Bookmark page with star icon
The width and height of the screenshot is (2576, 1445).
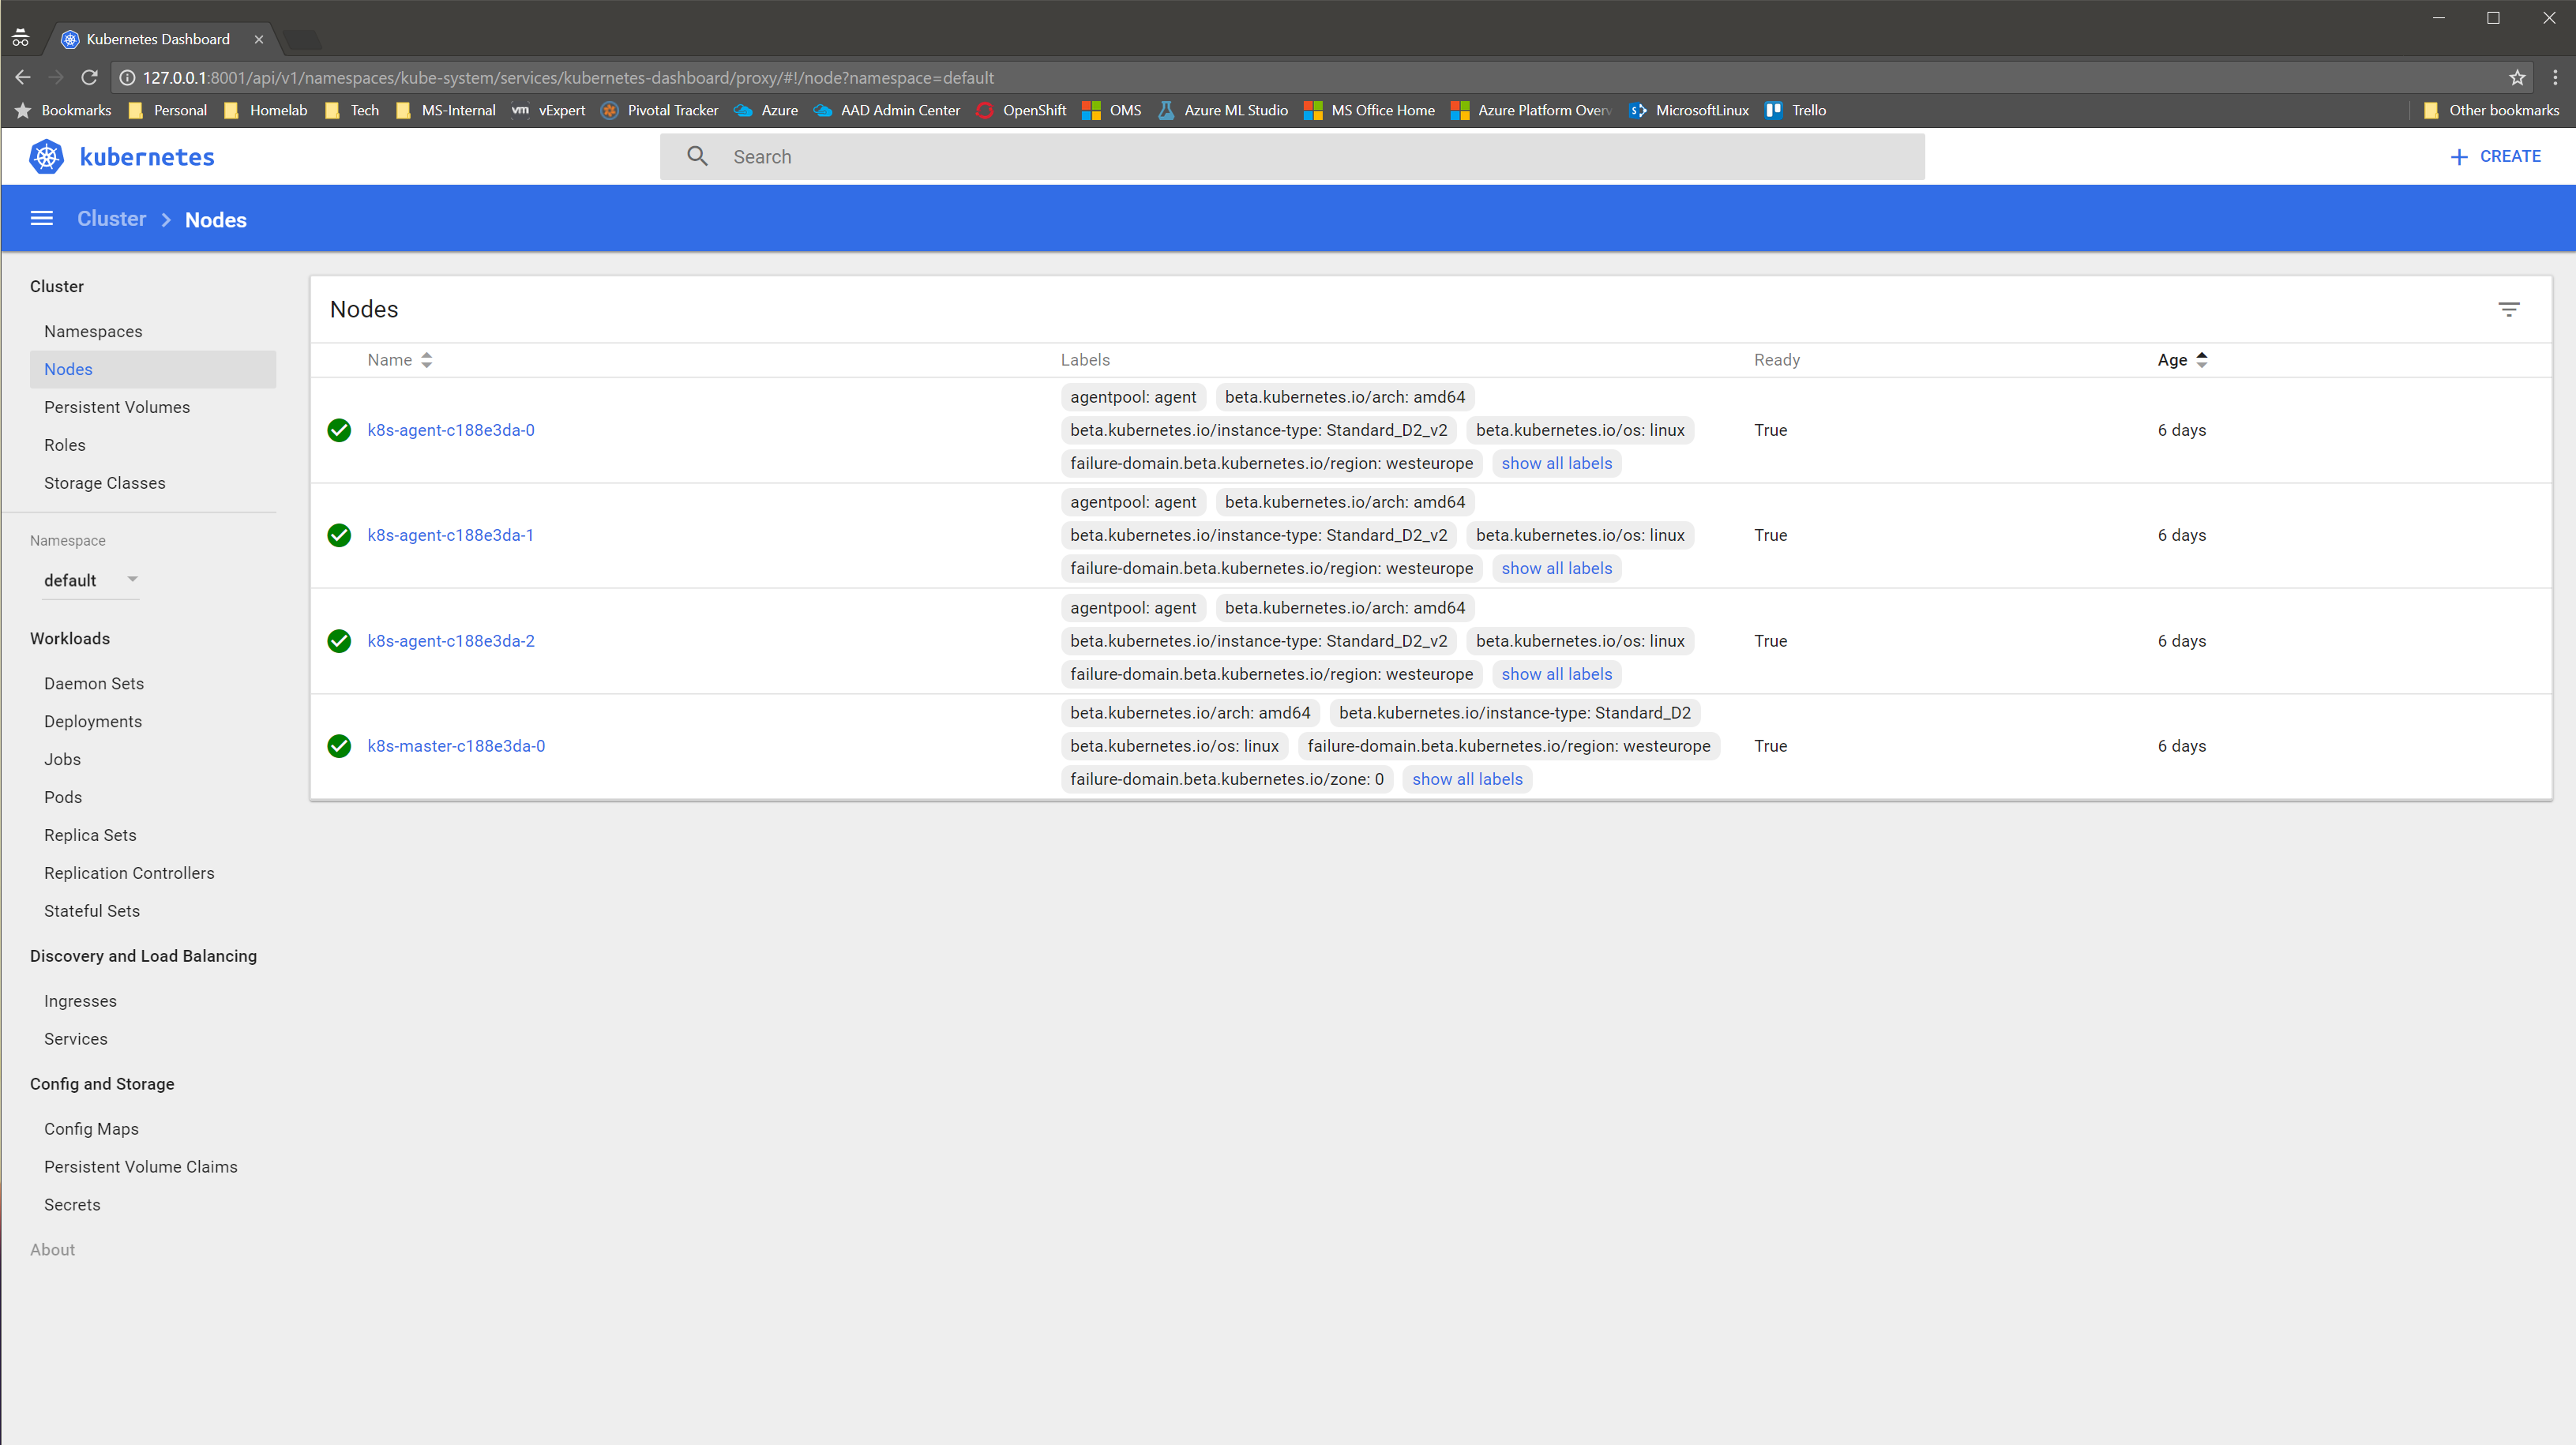pos(2517,78)
